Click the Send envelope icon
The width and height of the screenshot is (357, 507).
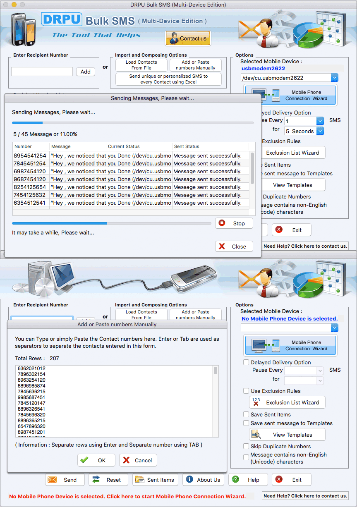[x=52, y=480]
